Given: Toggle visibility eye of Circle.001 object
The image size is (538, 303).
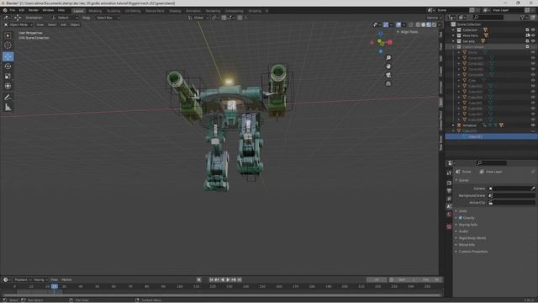Looking at the screenshot, I should coord(533,58).
